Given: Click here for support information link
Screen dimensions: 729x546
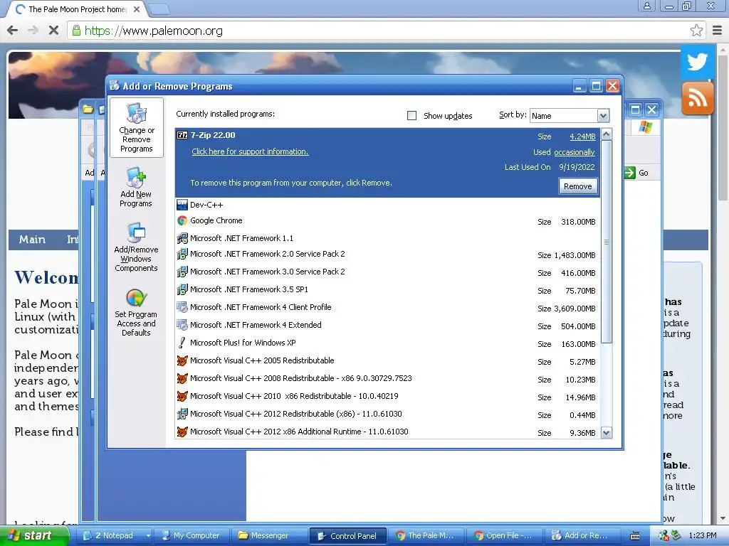Looking at the screenshot, I should (x=250, y=151).
